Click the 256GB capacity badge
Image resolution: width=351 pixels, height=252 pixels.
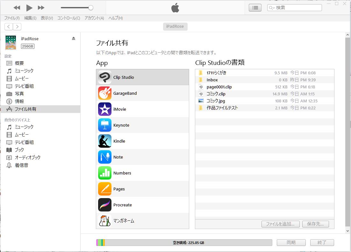pyautogui.click(x=28, y=46)
